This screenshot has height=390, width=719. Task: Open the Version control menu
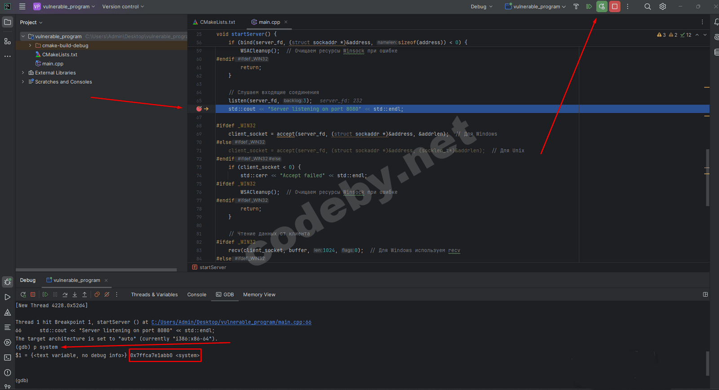pyautogui.click(x=123, y=7)
